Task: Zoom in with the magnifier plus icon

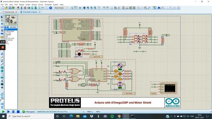Action: click(x=88, y=8)
